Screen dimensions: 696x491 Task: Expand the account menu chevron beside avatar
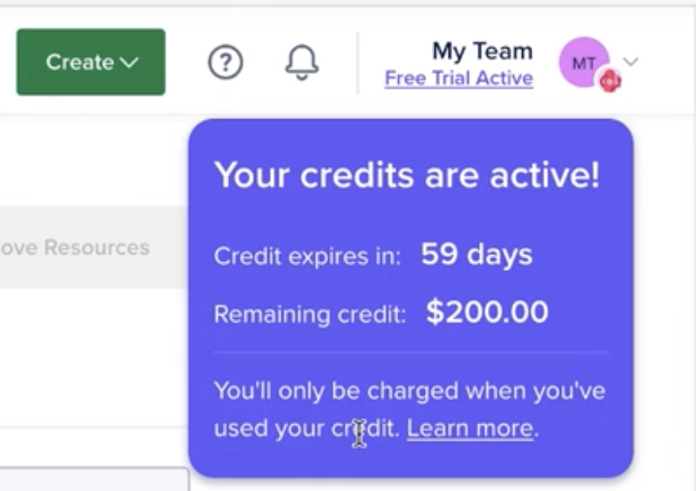point(631,61)
